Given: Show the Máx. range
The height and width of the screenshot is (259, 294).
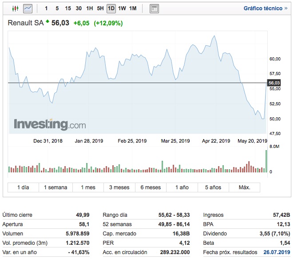Looking at the screenshot, I should (x=245, y=187).
